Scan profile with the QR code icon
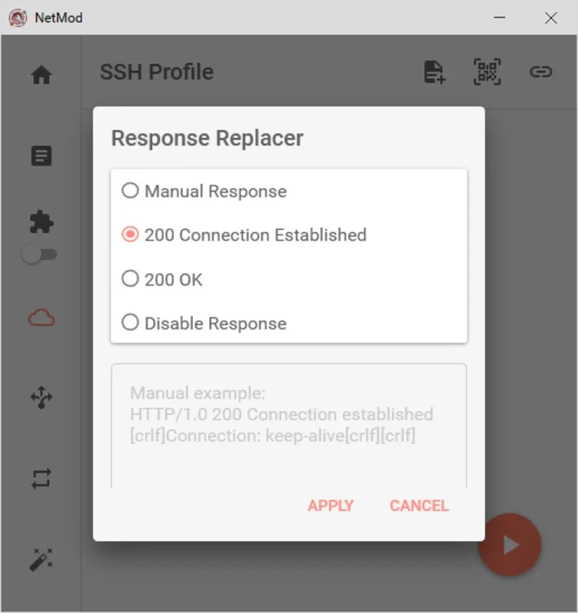This screenshot has width=578, height=613. [x=488, y=72]
